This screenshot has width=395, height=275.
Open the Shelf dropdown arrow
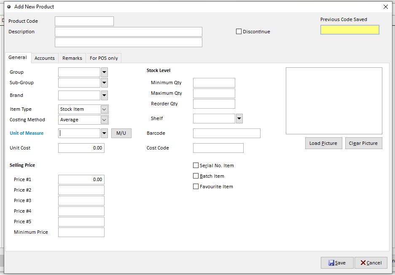click(239, 118)
